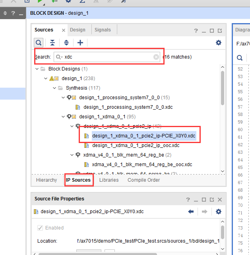This screenshot has height=255, width=250.
Task: Select xdma_v4_0_1_blk_mem_64_reg_be_ooc.xdc file
Action: [142, 165]
